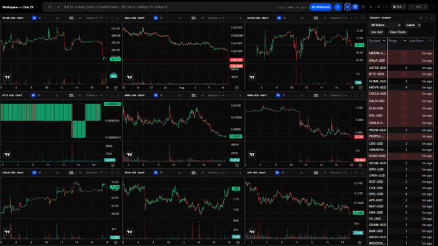This screenshot has width=438, height=246.
Task: Switch the BTTC-USD chart to 1D
Action: pyautogui.click(x=39, y=95)
